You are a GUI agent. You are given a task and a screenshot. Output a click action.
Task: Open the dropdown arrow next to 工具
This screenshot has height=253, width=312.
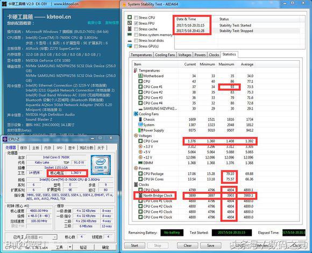[x=70, y=247]
